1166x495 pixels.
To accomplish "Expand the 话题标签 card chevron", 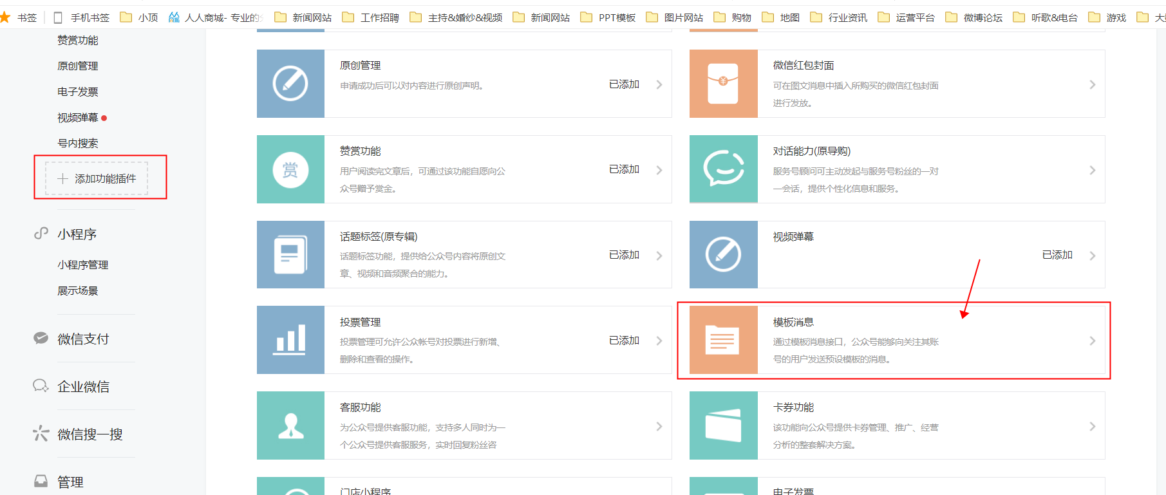I will (x=659, y=256).
